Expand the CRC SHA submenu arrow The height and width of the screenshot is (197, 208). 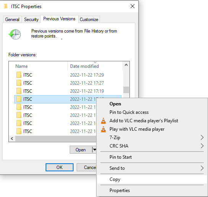[x=202, y=146]
